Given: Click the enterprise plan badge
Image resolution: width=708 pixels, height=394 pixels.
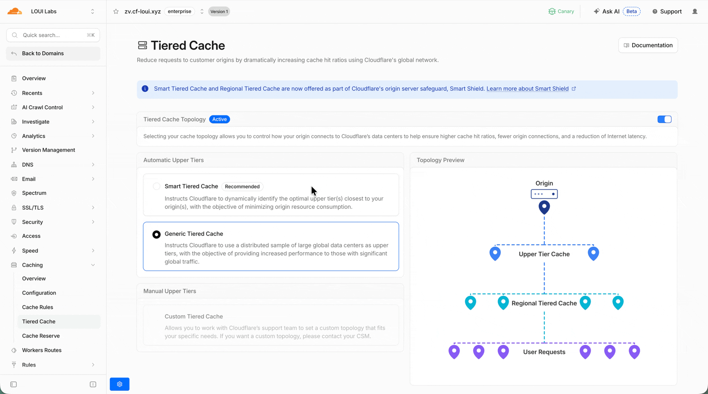Looking at the screenshot, I should [x=179, y=11].
